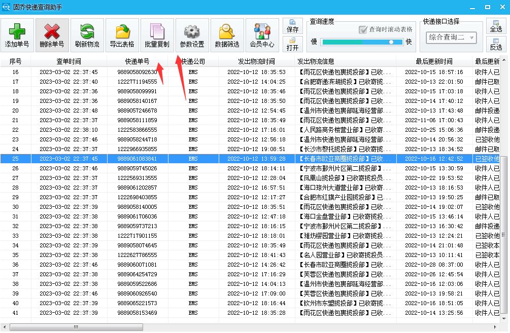Open the 会员中心 (member center)
This screenshot has height=333, width=510.
261,34
